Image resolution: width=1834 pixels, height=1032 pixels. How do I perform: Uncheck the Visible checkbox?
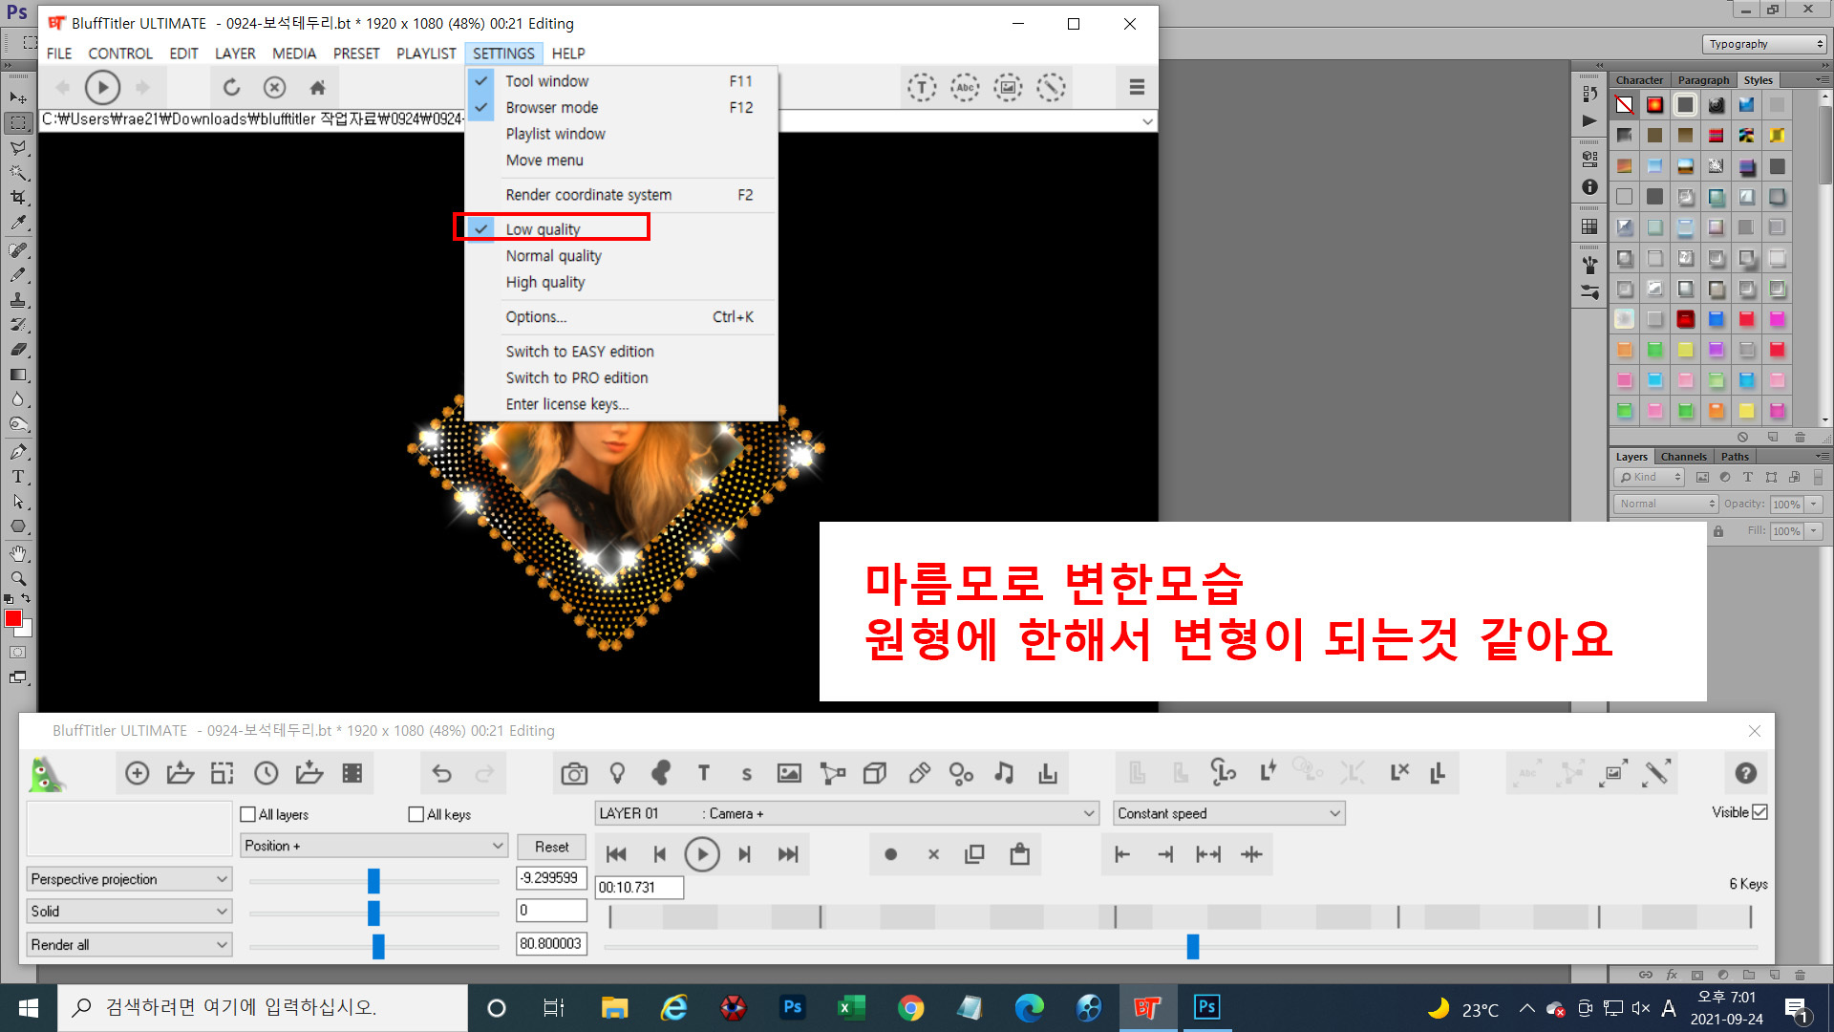click(x=1760, y=812)
